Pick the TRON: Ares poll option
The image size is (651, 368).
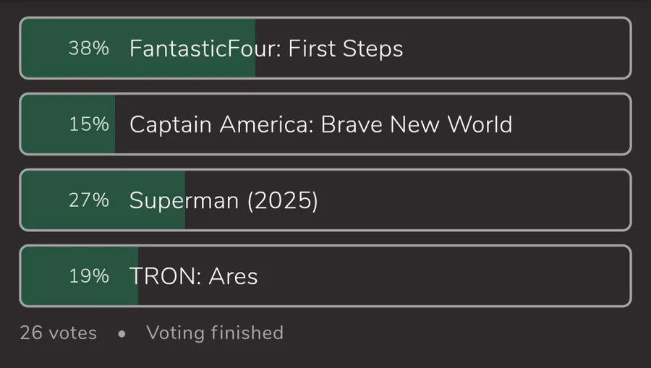click(193, 276)
